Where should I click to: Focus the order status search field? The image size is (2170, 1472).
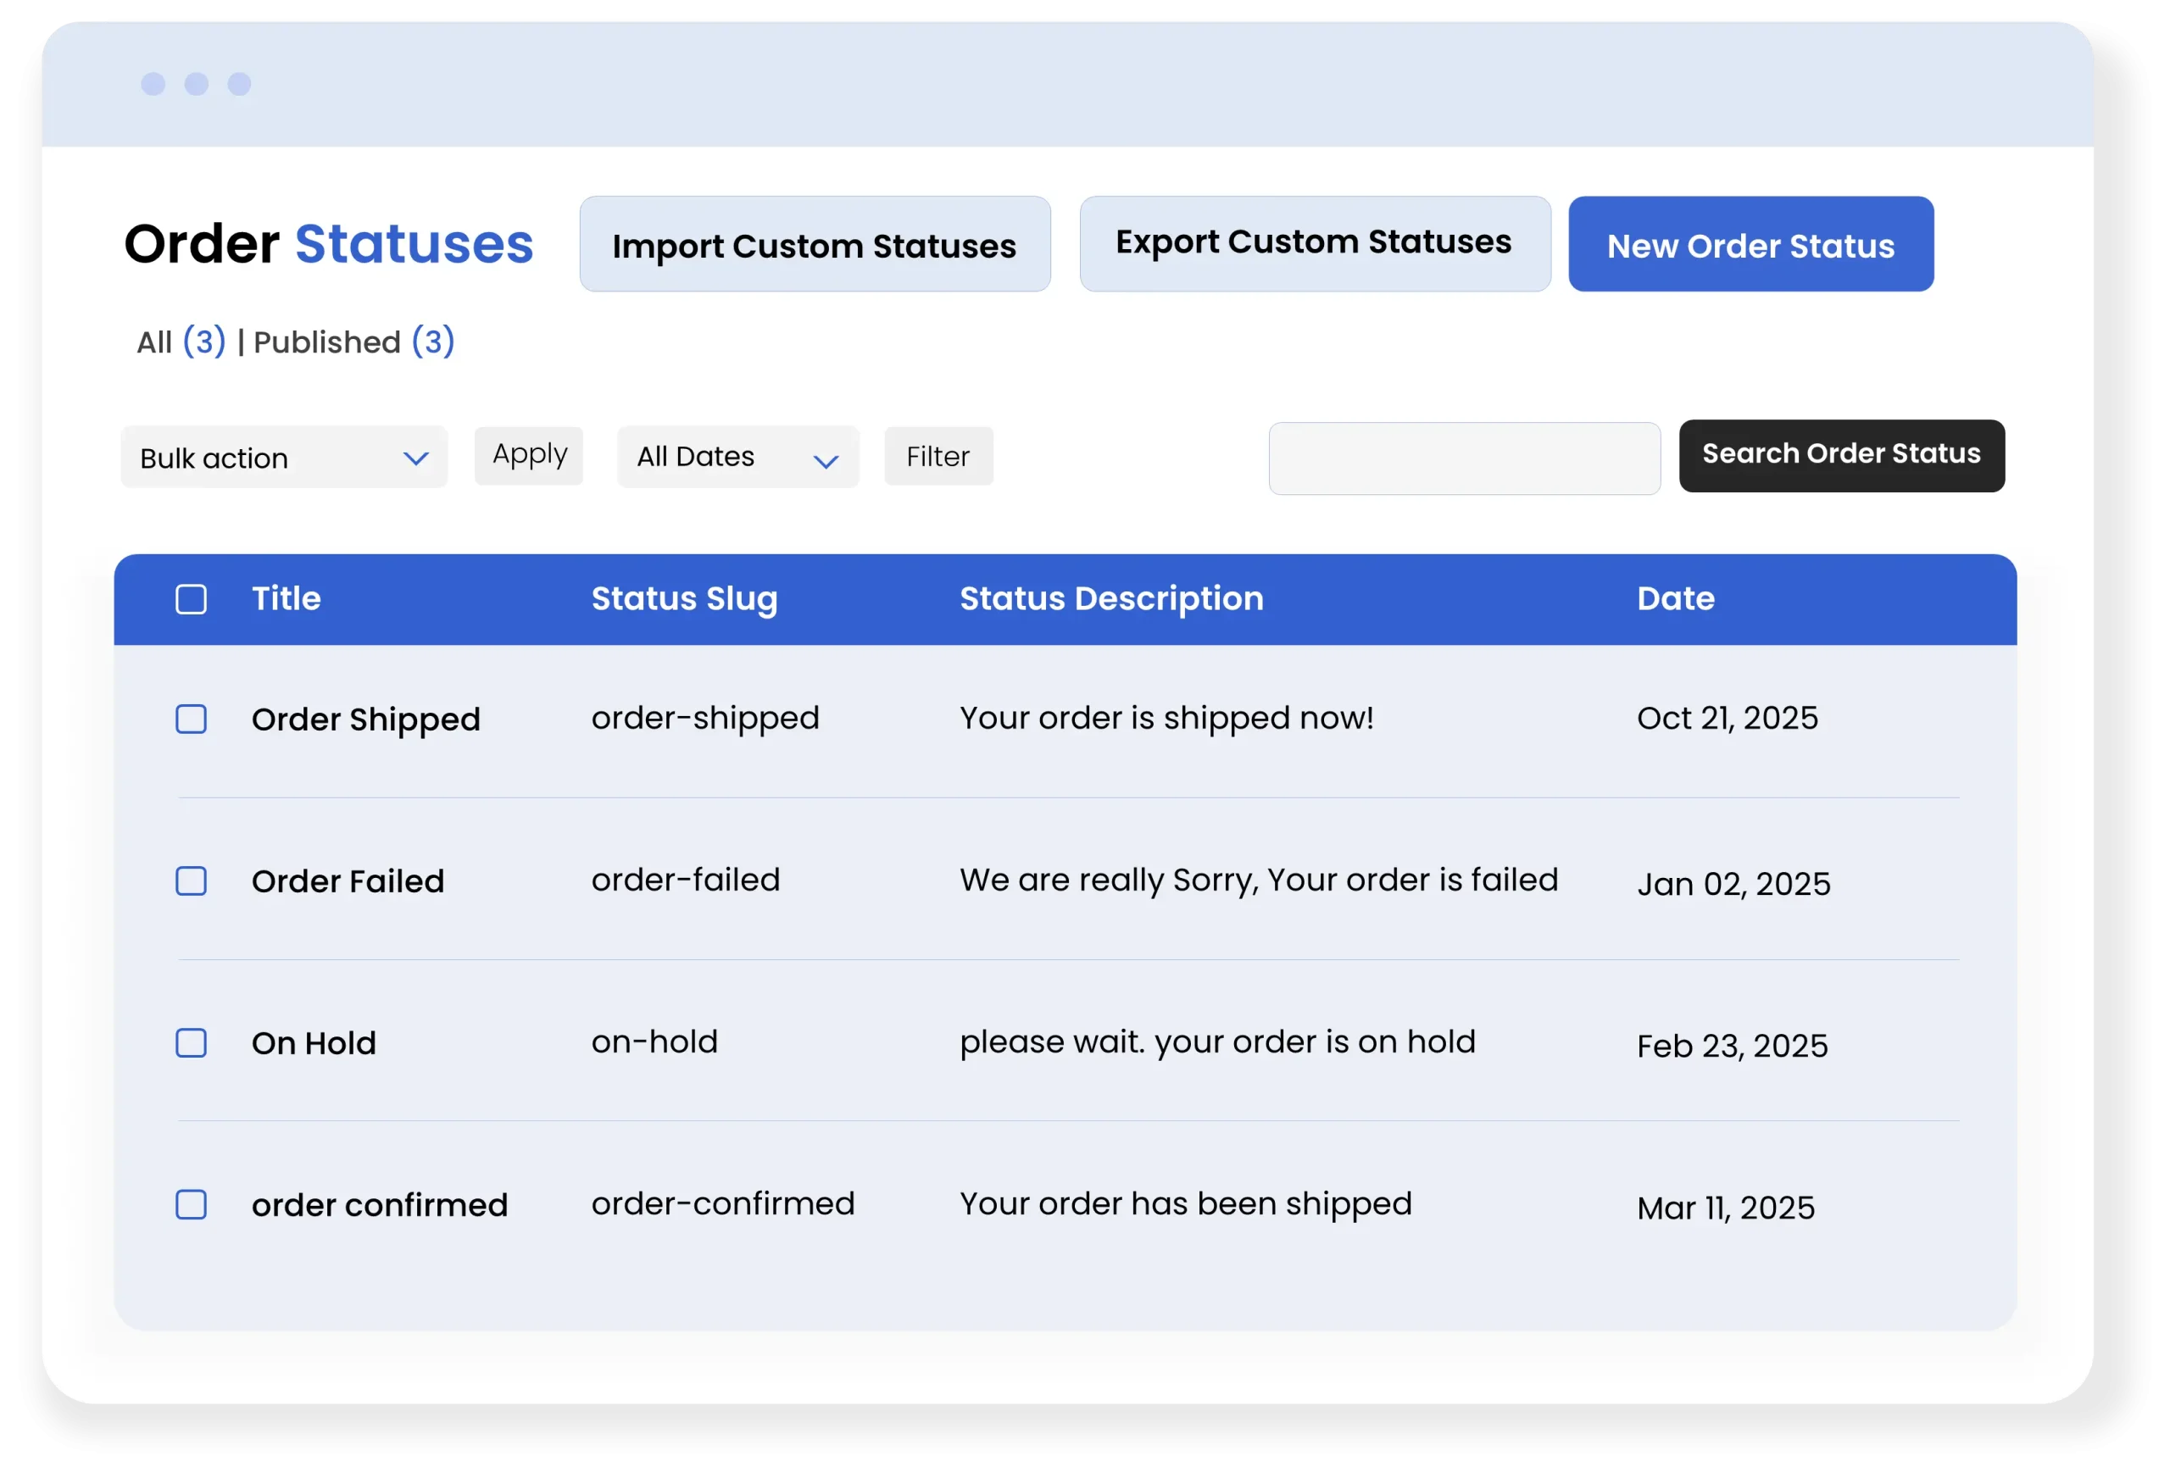point(1463,458)
